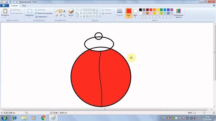Open Thickness (Толщина) dropdown
The height and width of the screenshot is (121, 216).
(119, 13)
